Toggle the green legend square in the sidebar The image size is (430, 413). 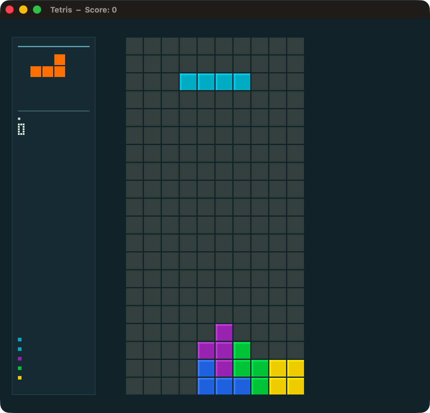tap(19, 368)
